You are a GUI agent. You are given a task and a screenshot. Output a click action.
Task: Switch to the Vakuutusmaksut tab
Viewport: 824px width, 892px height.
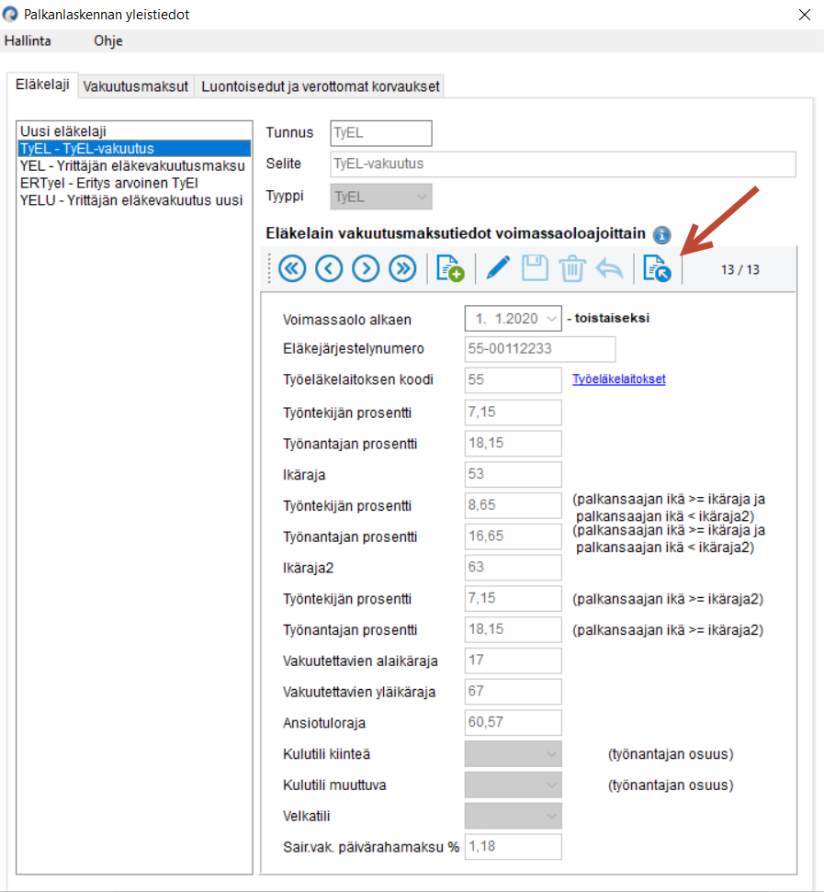pyautogui.click(x=135, y=86)
